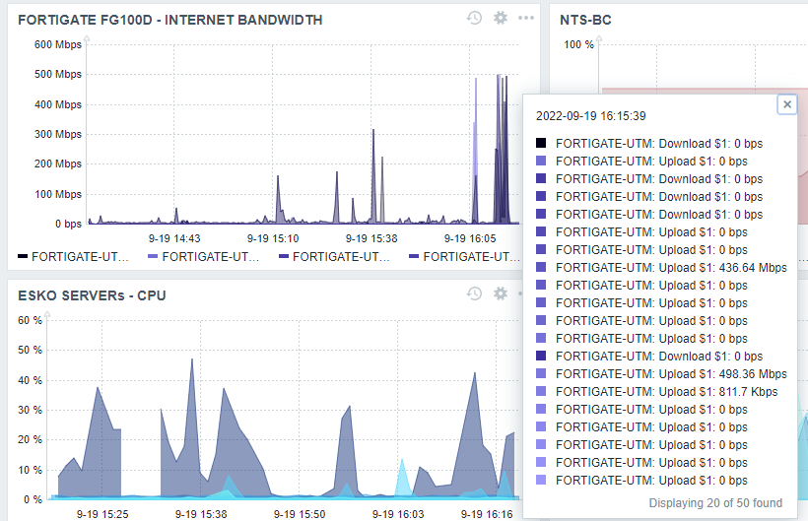Expand the Fortigate Internet Bandwidth widget's ellipsis menu
Viewport: 808px width, 521px height.
pyautogui.click(x=526, y=19)
